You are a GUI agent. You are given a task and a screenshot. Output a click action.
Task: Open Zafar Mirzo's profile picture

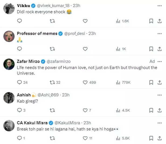click(x=9, y=64)
